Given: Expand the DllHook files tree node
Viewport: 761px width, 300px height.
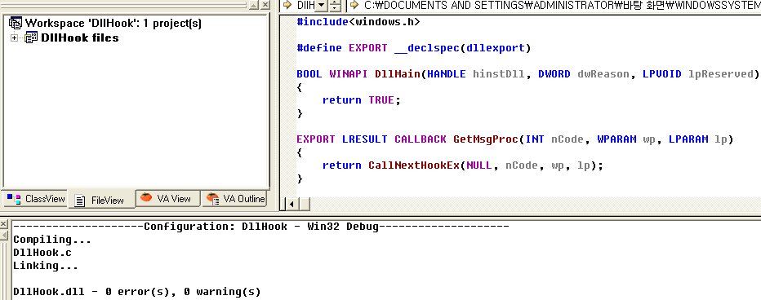Looking at the screenshot, I should (x=14, y=37).
